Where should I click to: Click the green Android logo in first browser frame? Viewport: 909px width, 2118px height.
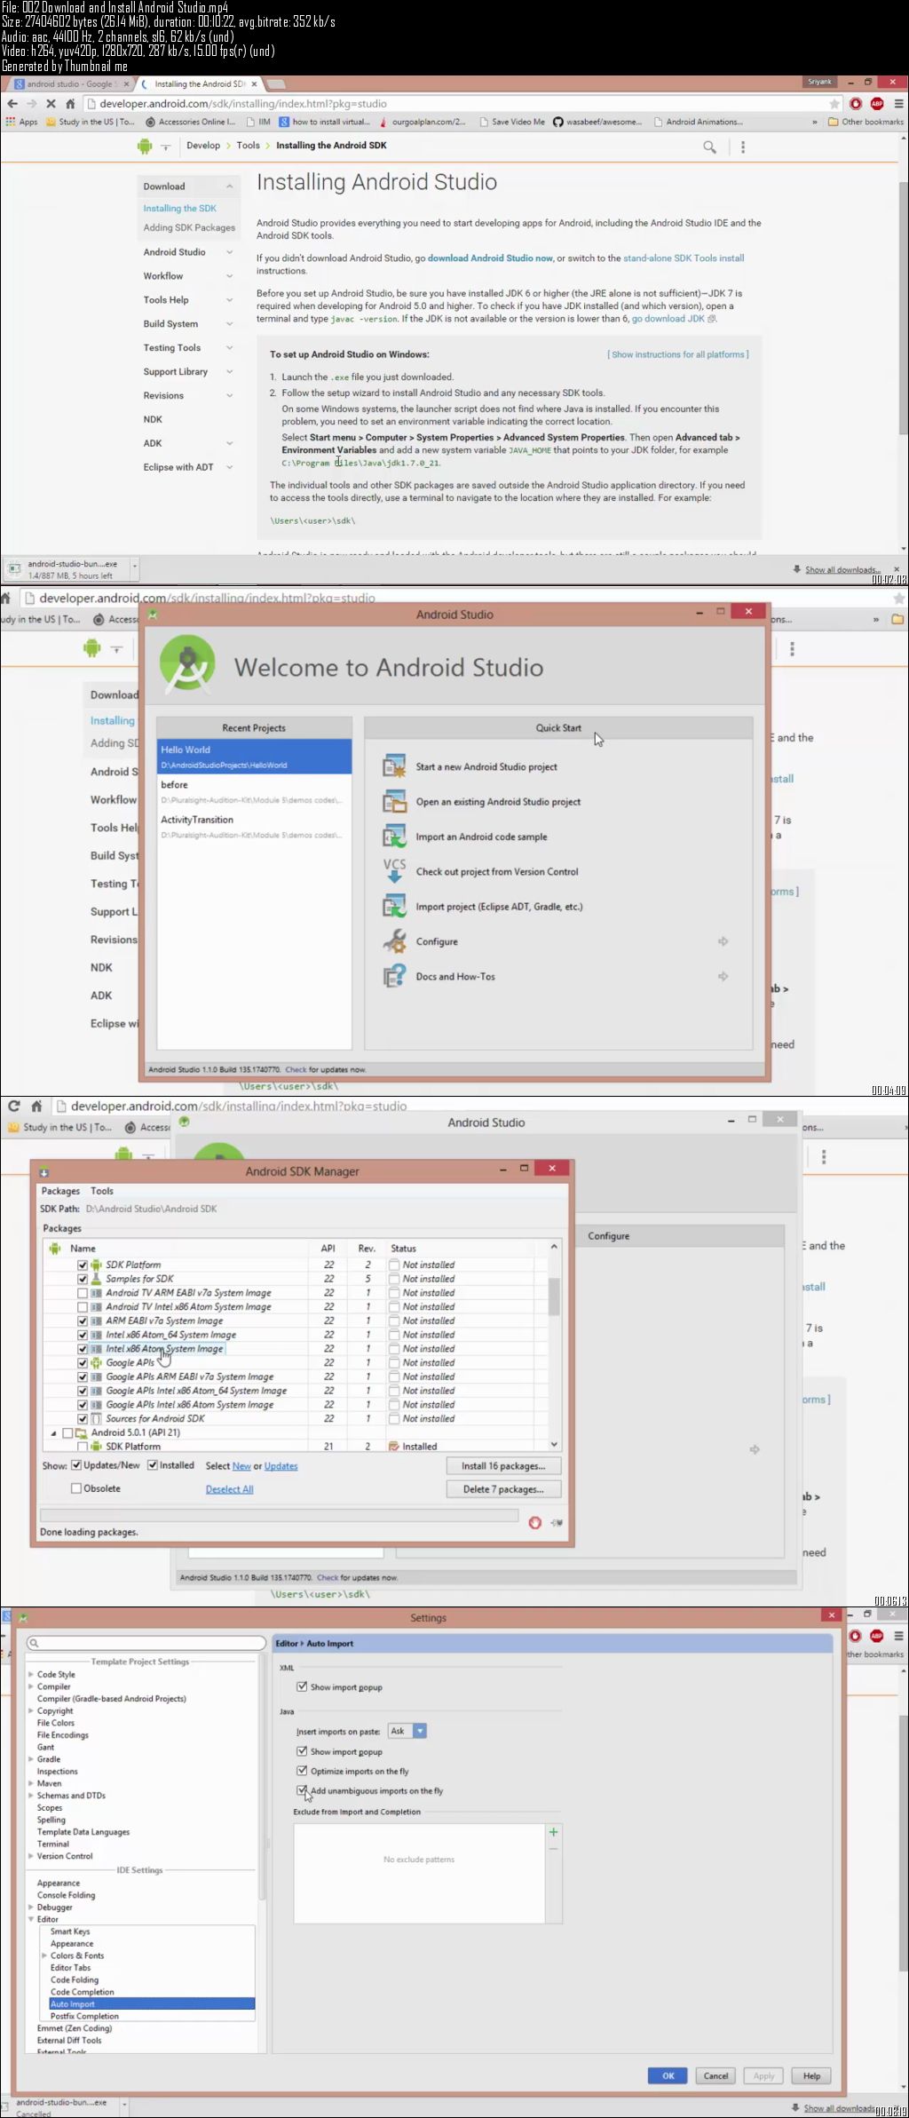click(145, 147)
